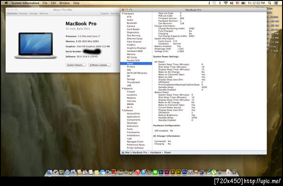The height and width of the screenshot is (186, 283).
Task: Click the menu bar clock Fri 12:02 PM
Action: pyautogui.click(x=256, y=3)
